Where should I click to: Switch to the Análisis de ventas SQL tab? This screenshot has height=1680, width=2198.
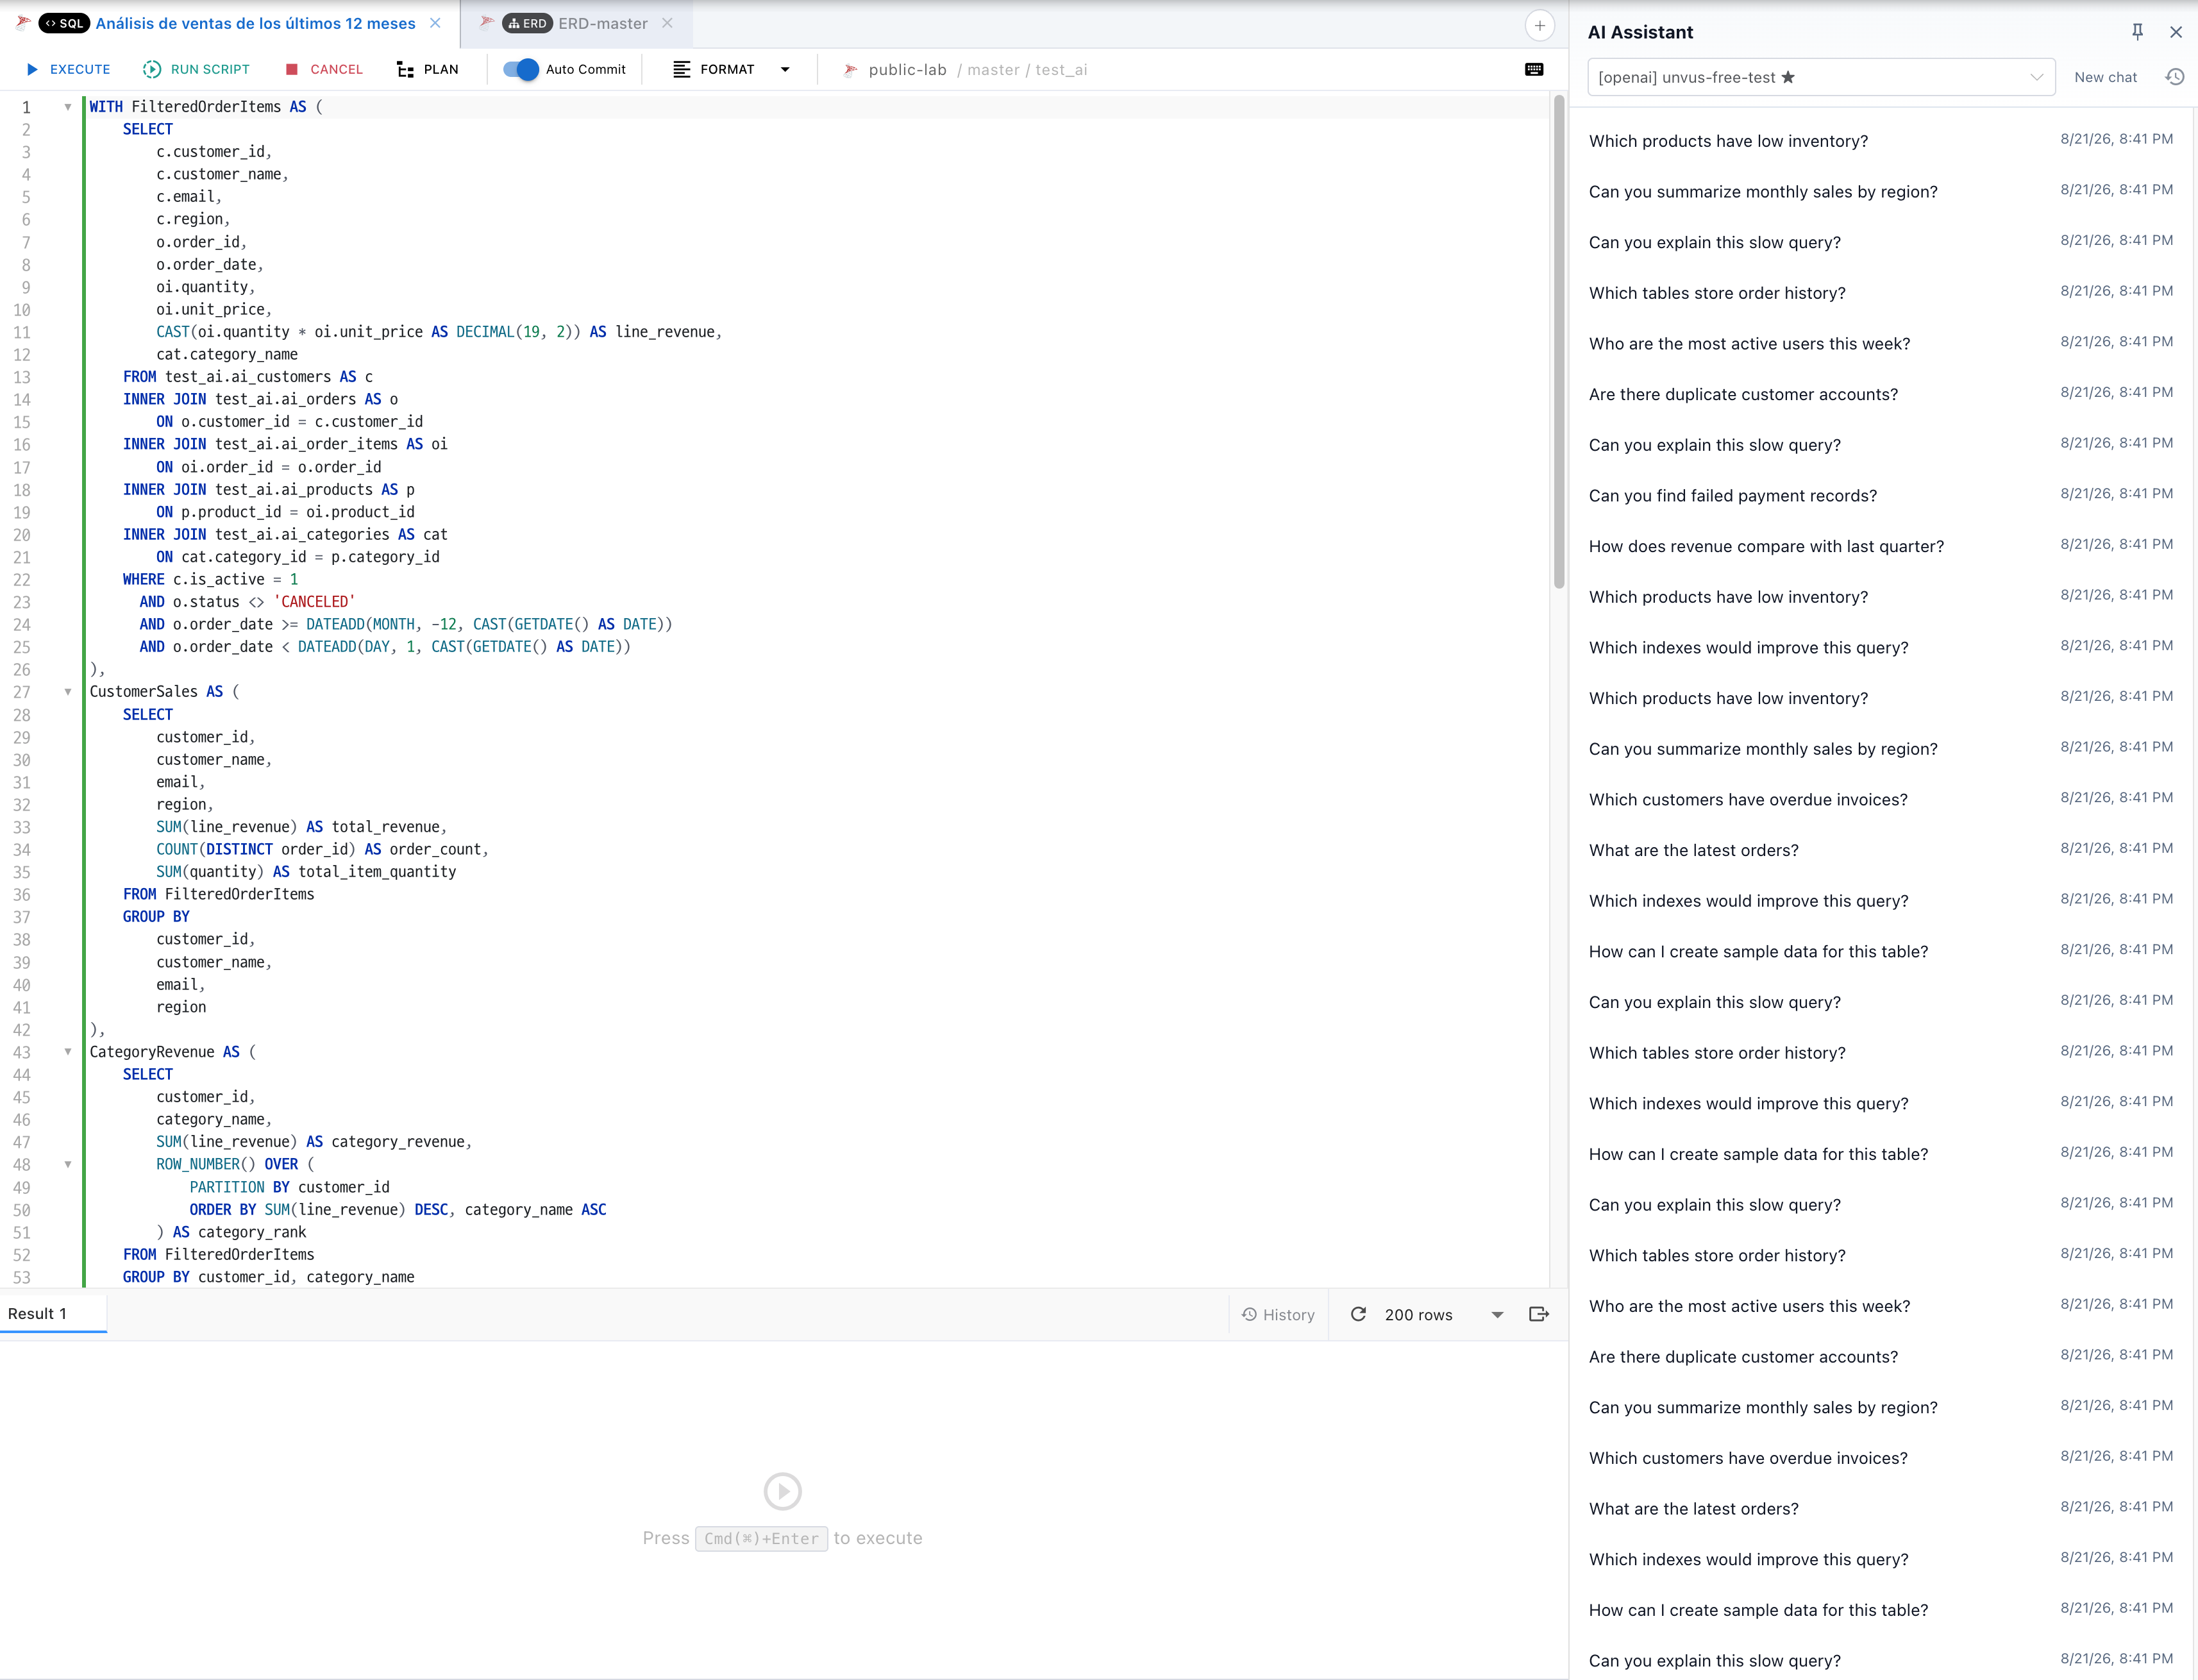coord(255,23)
